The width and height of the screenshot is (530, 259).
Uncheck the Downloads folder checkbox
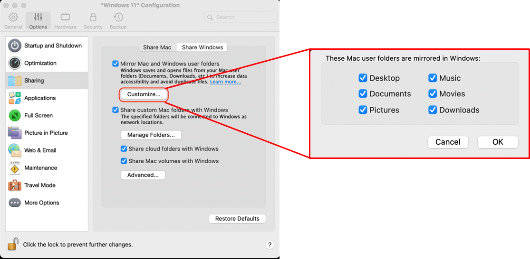(x=433, y=110)
